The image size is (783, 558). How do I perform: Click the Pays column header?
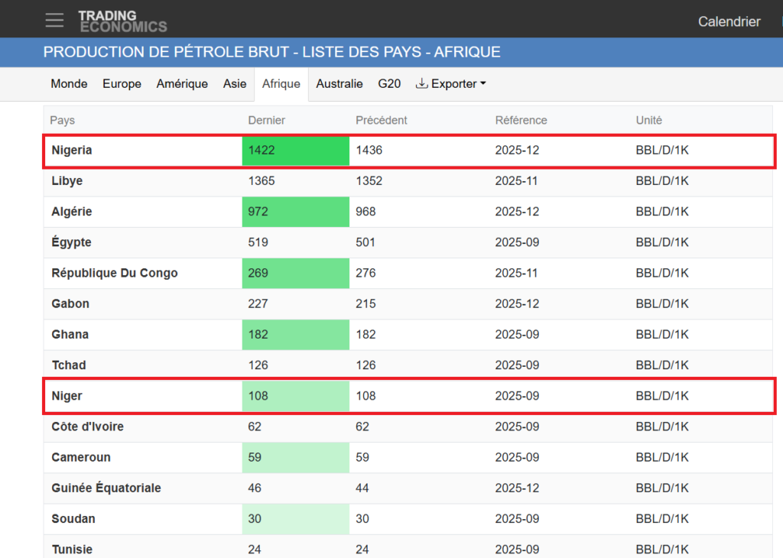pos(63,120)
